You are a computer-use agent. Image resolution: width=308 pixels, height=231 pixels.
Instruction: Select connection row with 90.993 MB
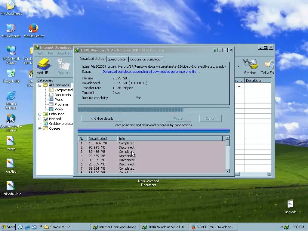tap(152, 147)
